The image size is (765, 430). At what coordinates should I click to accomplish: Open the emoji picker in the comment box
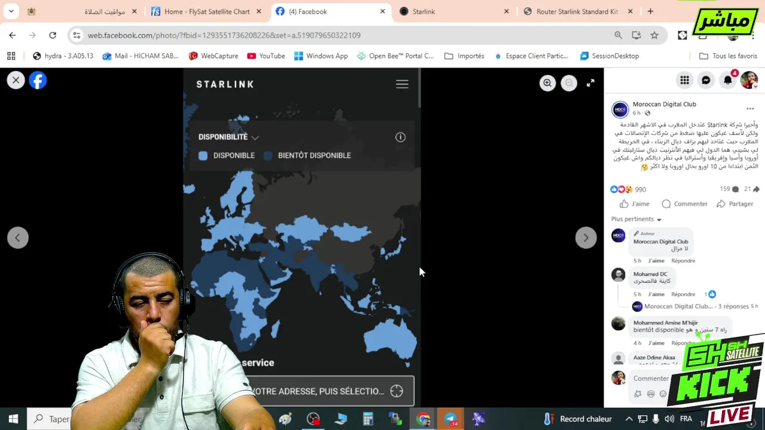(x=663, y=394)
